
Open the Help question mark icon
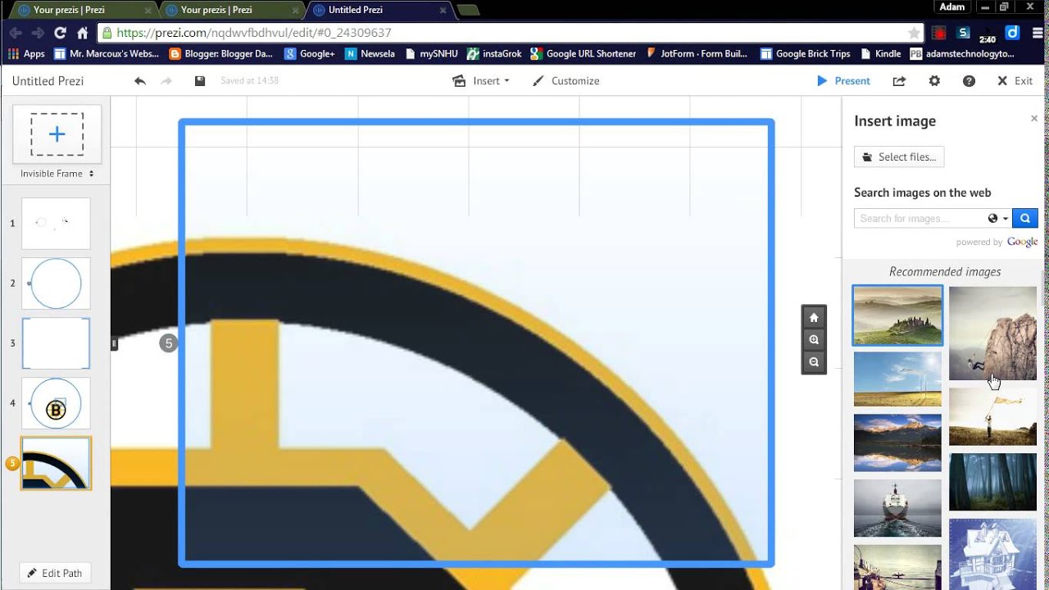[x=969, y=81]
